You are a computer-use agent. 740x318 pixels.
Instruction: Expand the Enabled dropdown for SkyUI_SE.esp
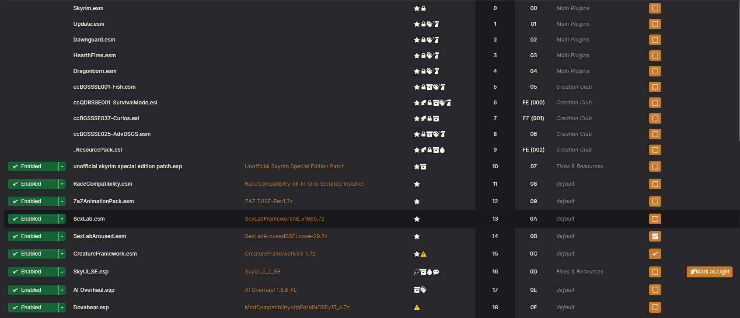pyautogui.click(x=62, y=272)
